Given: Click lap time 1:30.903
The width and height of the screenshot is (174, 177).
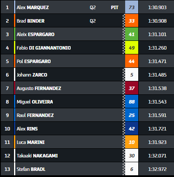Looking at the screenshot, I should tap(157, 7).
